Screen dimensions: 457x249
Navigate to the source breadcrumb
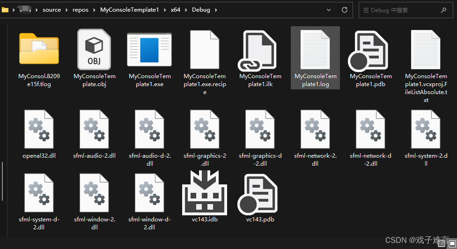(x=52, y=10)
